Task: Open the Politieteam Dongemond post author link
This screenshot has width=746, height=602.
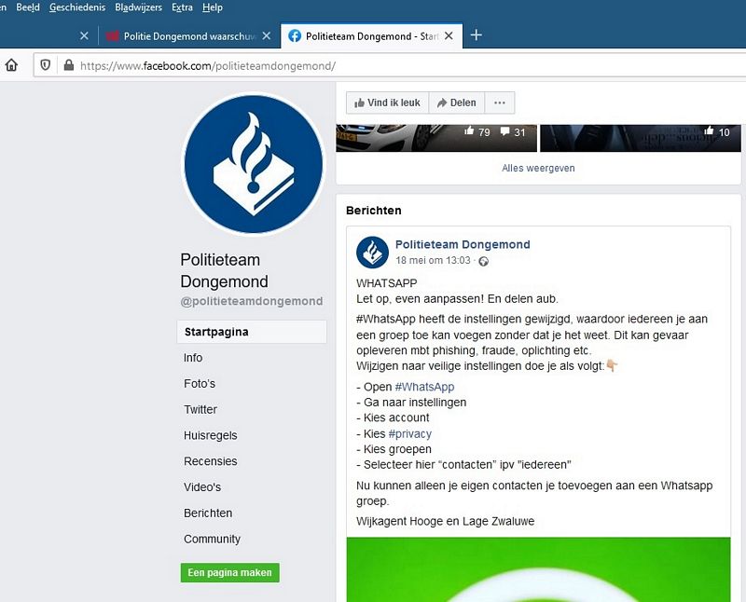Action: [x=463, y=244]
